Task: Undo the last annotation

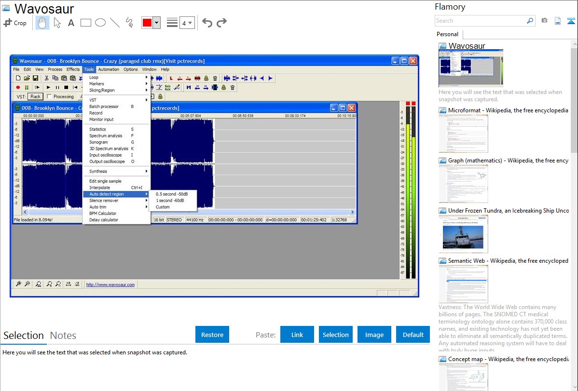Action: click(x=207, y=23)
